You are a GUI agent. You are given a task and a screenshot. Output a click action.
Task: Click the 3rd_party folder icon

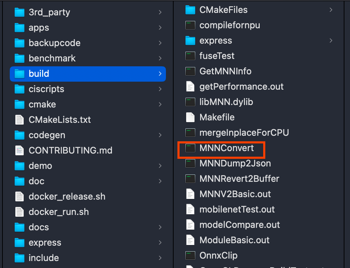click(20, 12)
